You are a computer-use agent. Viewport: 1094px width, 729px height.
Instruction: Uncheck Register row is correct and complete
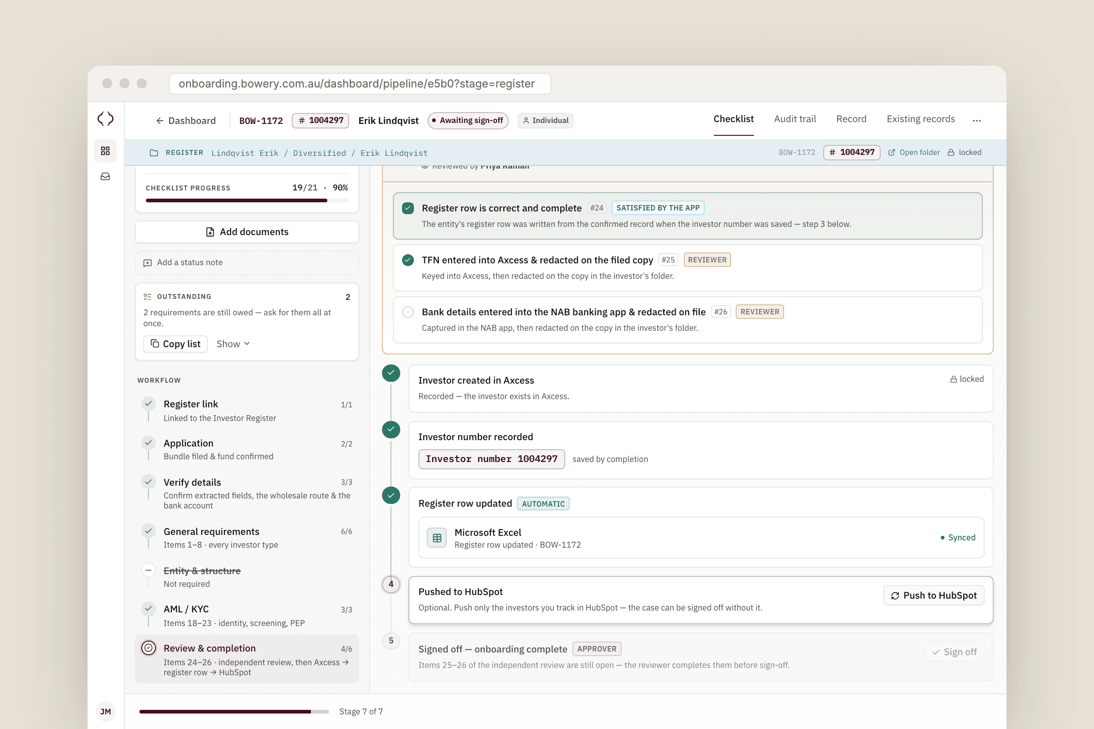point(408,208)
